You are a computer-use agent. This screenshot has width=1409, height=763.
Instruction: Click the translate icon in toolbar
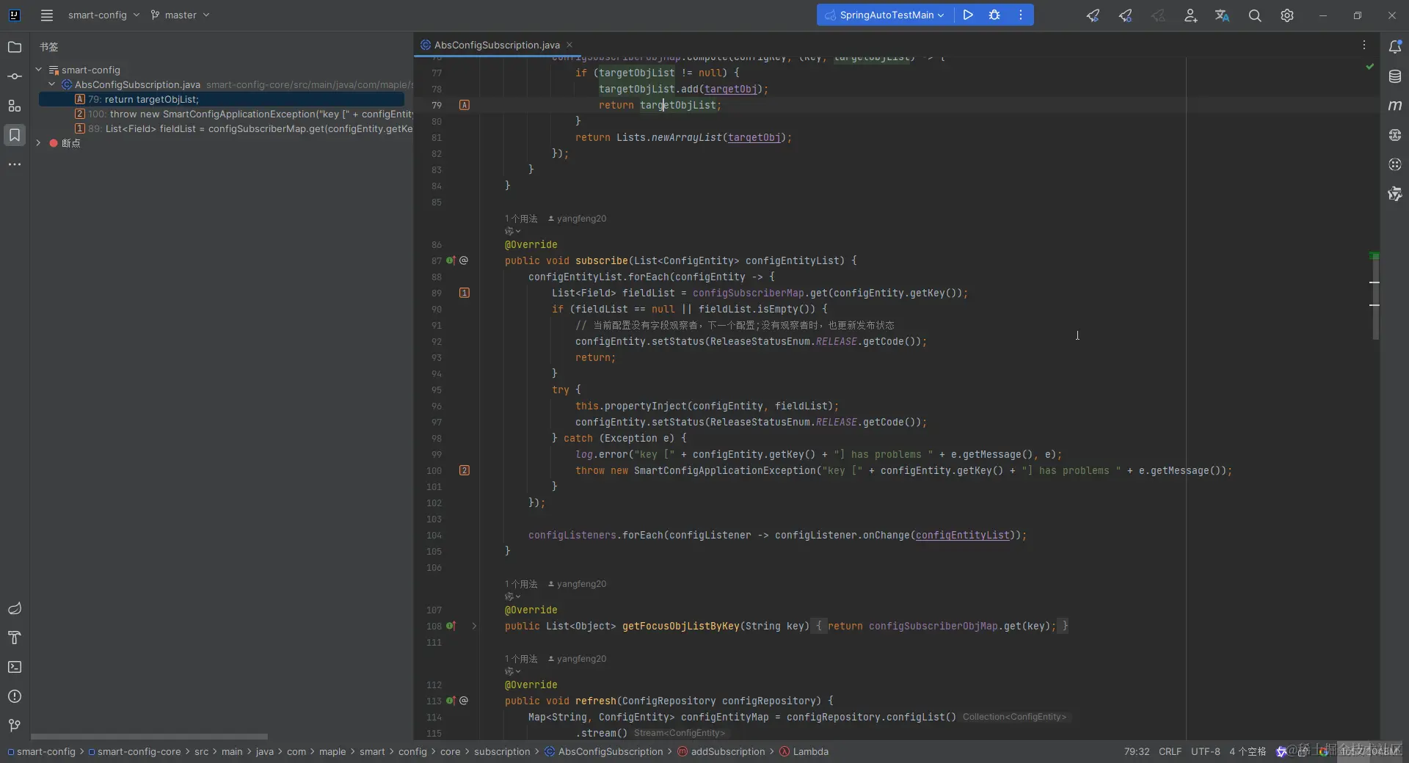pos(1222,15)
